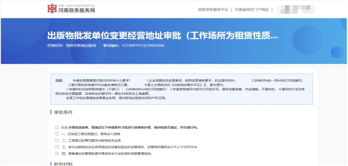Click the 收取材料 section heading
This screenshot has height=166, width=348.
[63, 164]
